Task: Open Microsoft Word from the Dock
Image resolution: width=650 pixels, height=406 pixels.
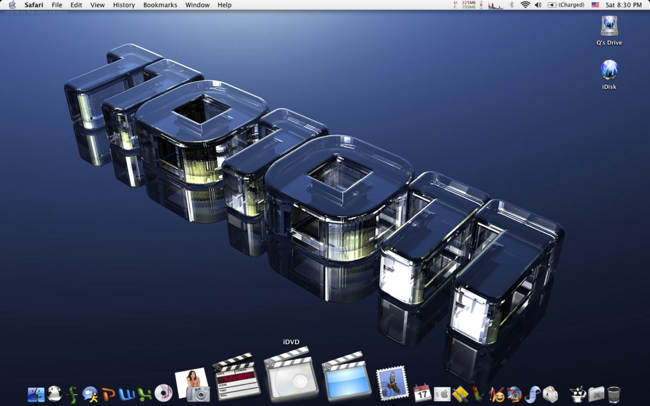Action: click(127, 394)
